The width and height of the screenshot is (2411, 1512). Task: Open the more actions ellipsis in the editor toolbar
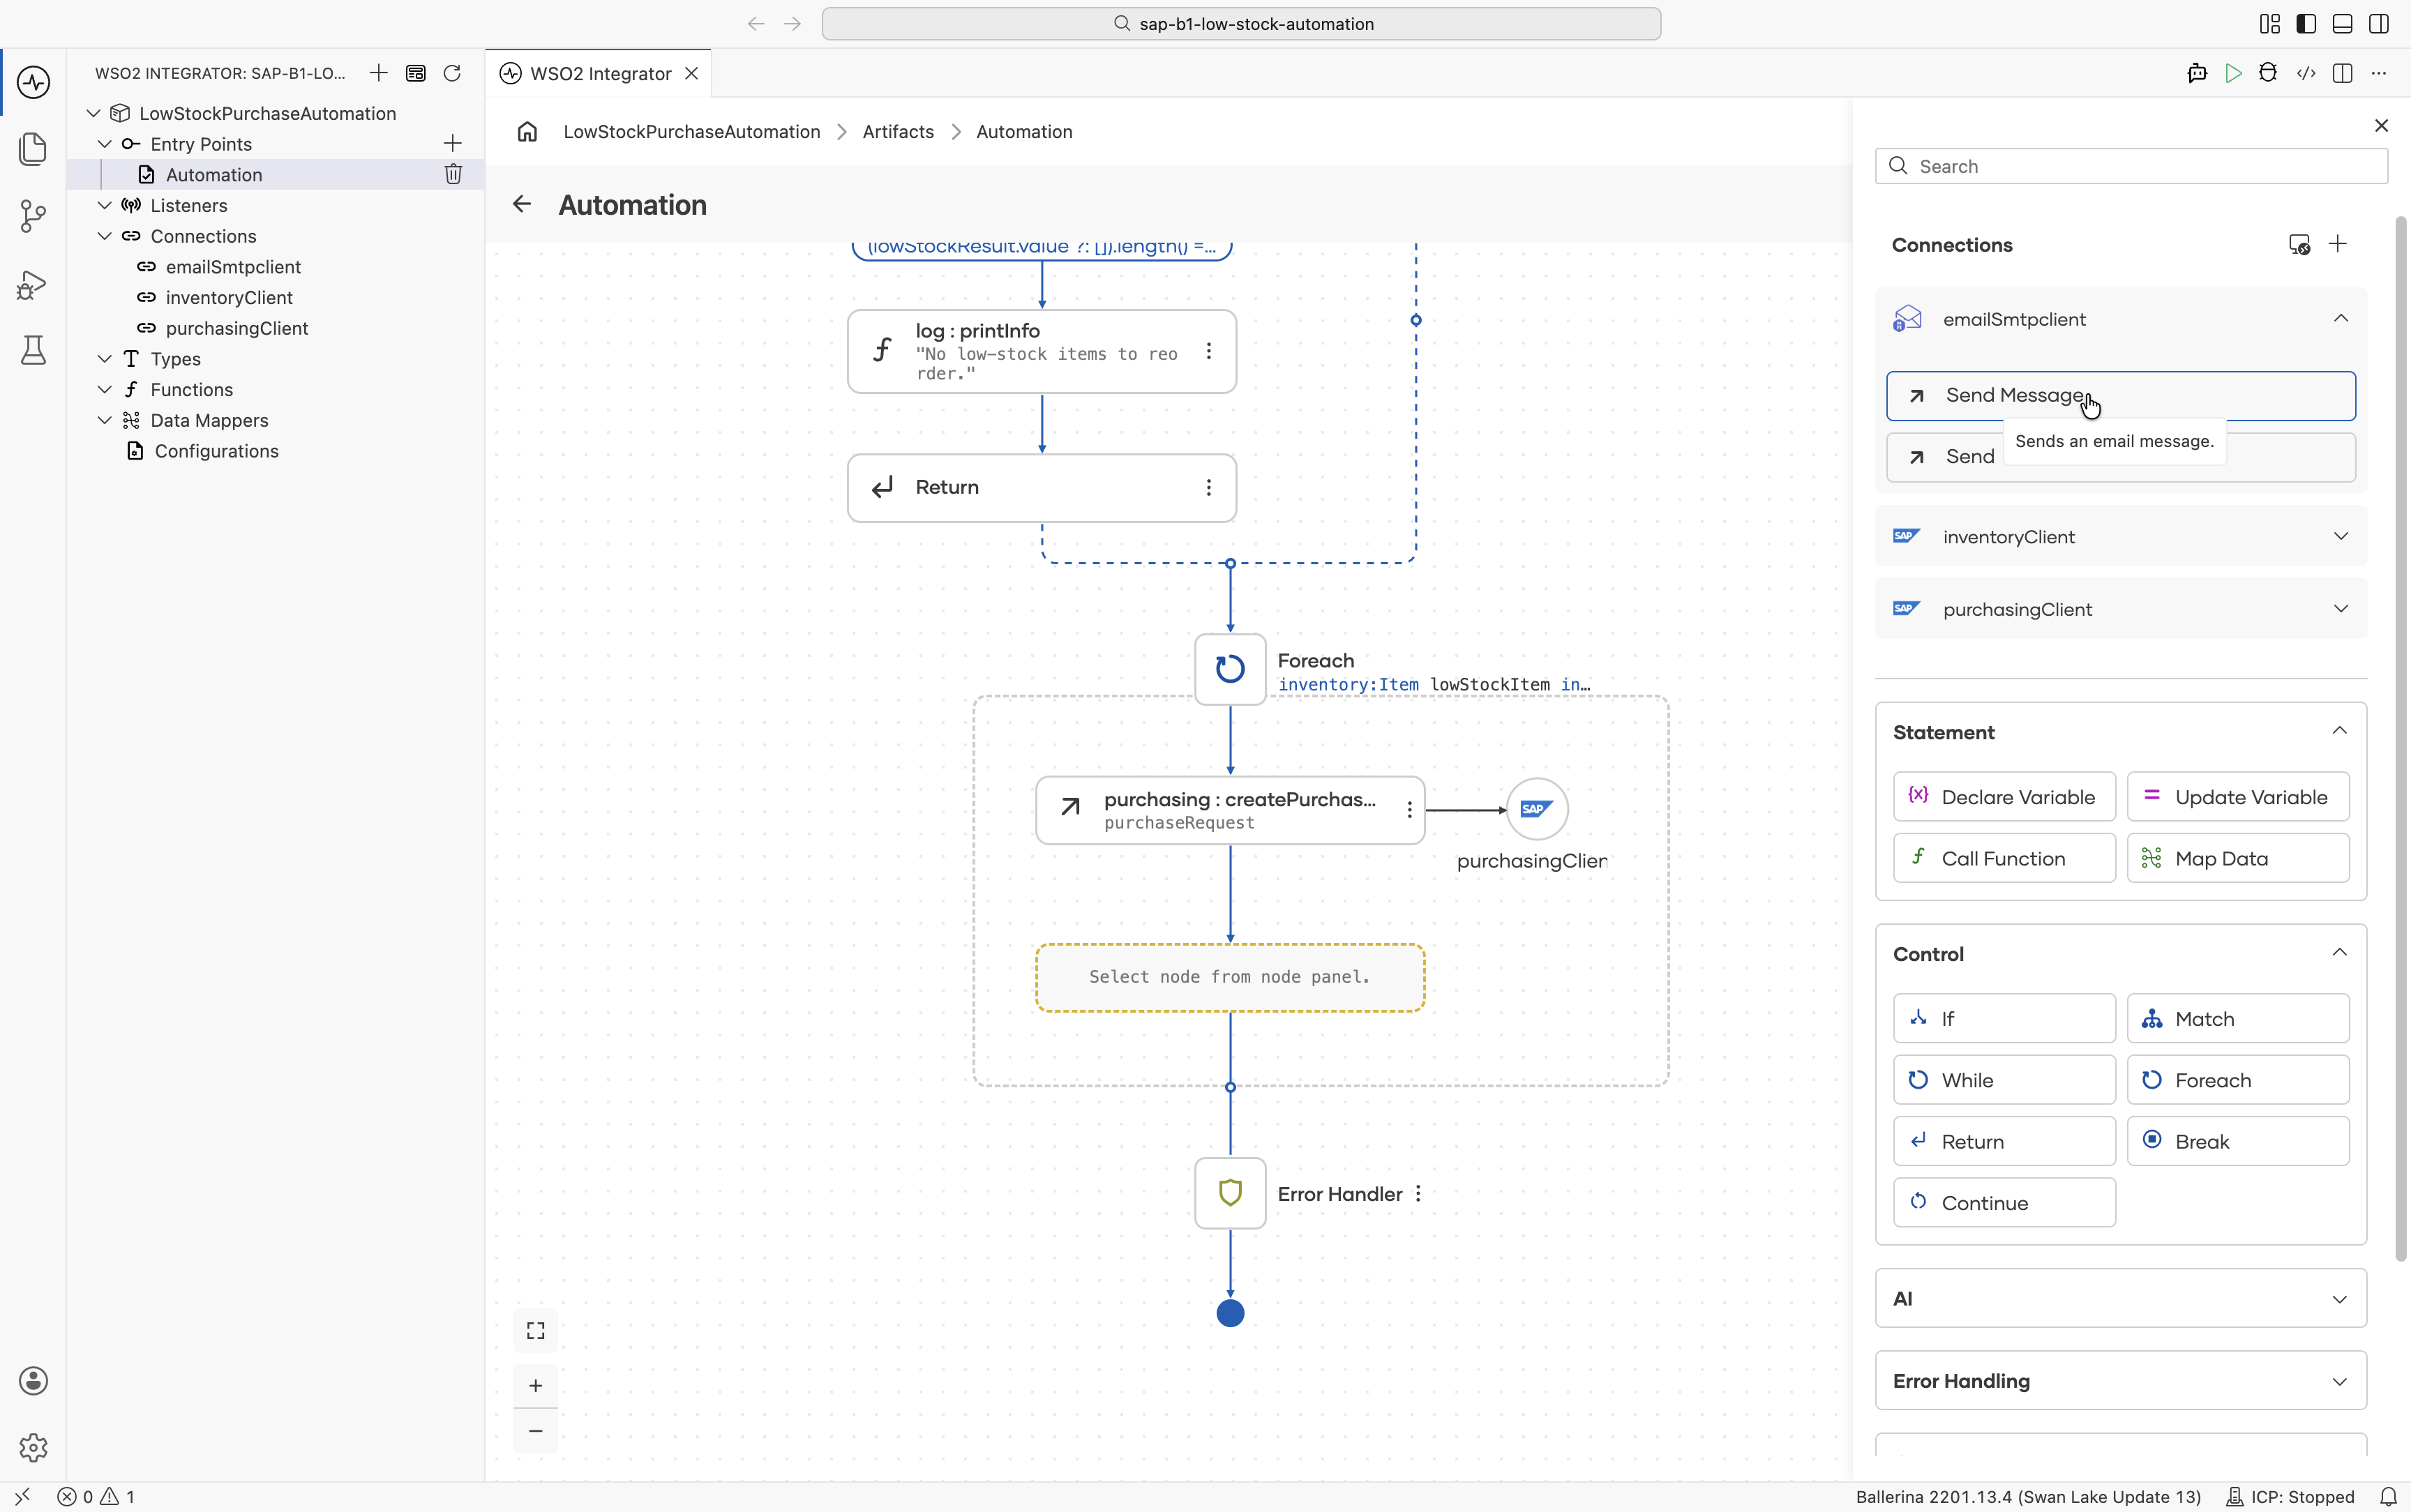2379,73
